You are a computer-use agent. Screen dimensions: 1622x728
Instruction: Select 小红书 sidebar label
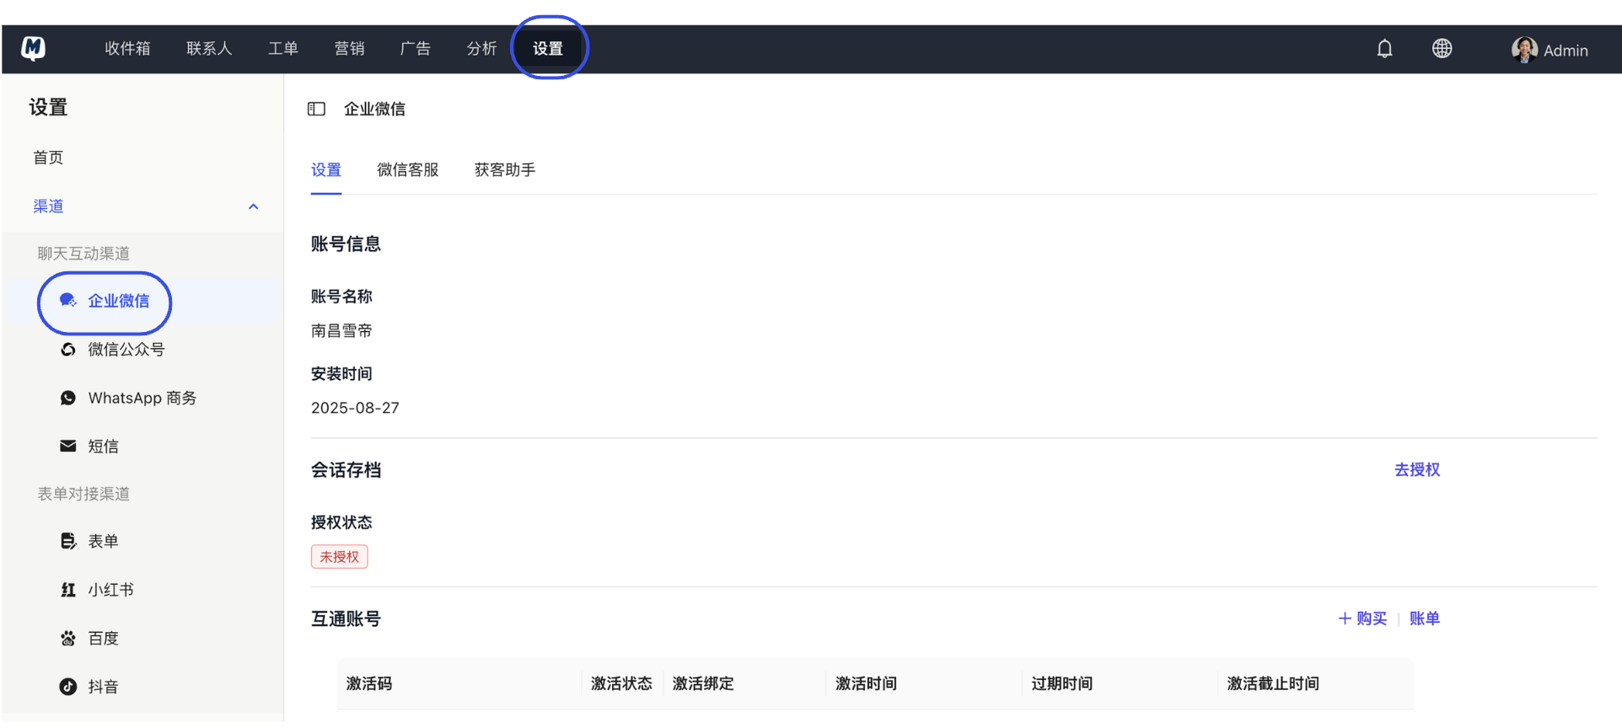pos(111,590)
